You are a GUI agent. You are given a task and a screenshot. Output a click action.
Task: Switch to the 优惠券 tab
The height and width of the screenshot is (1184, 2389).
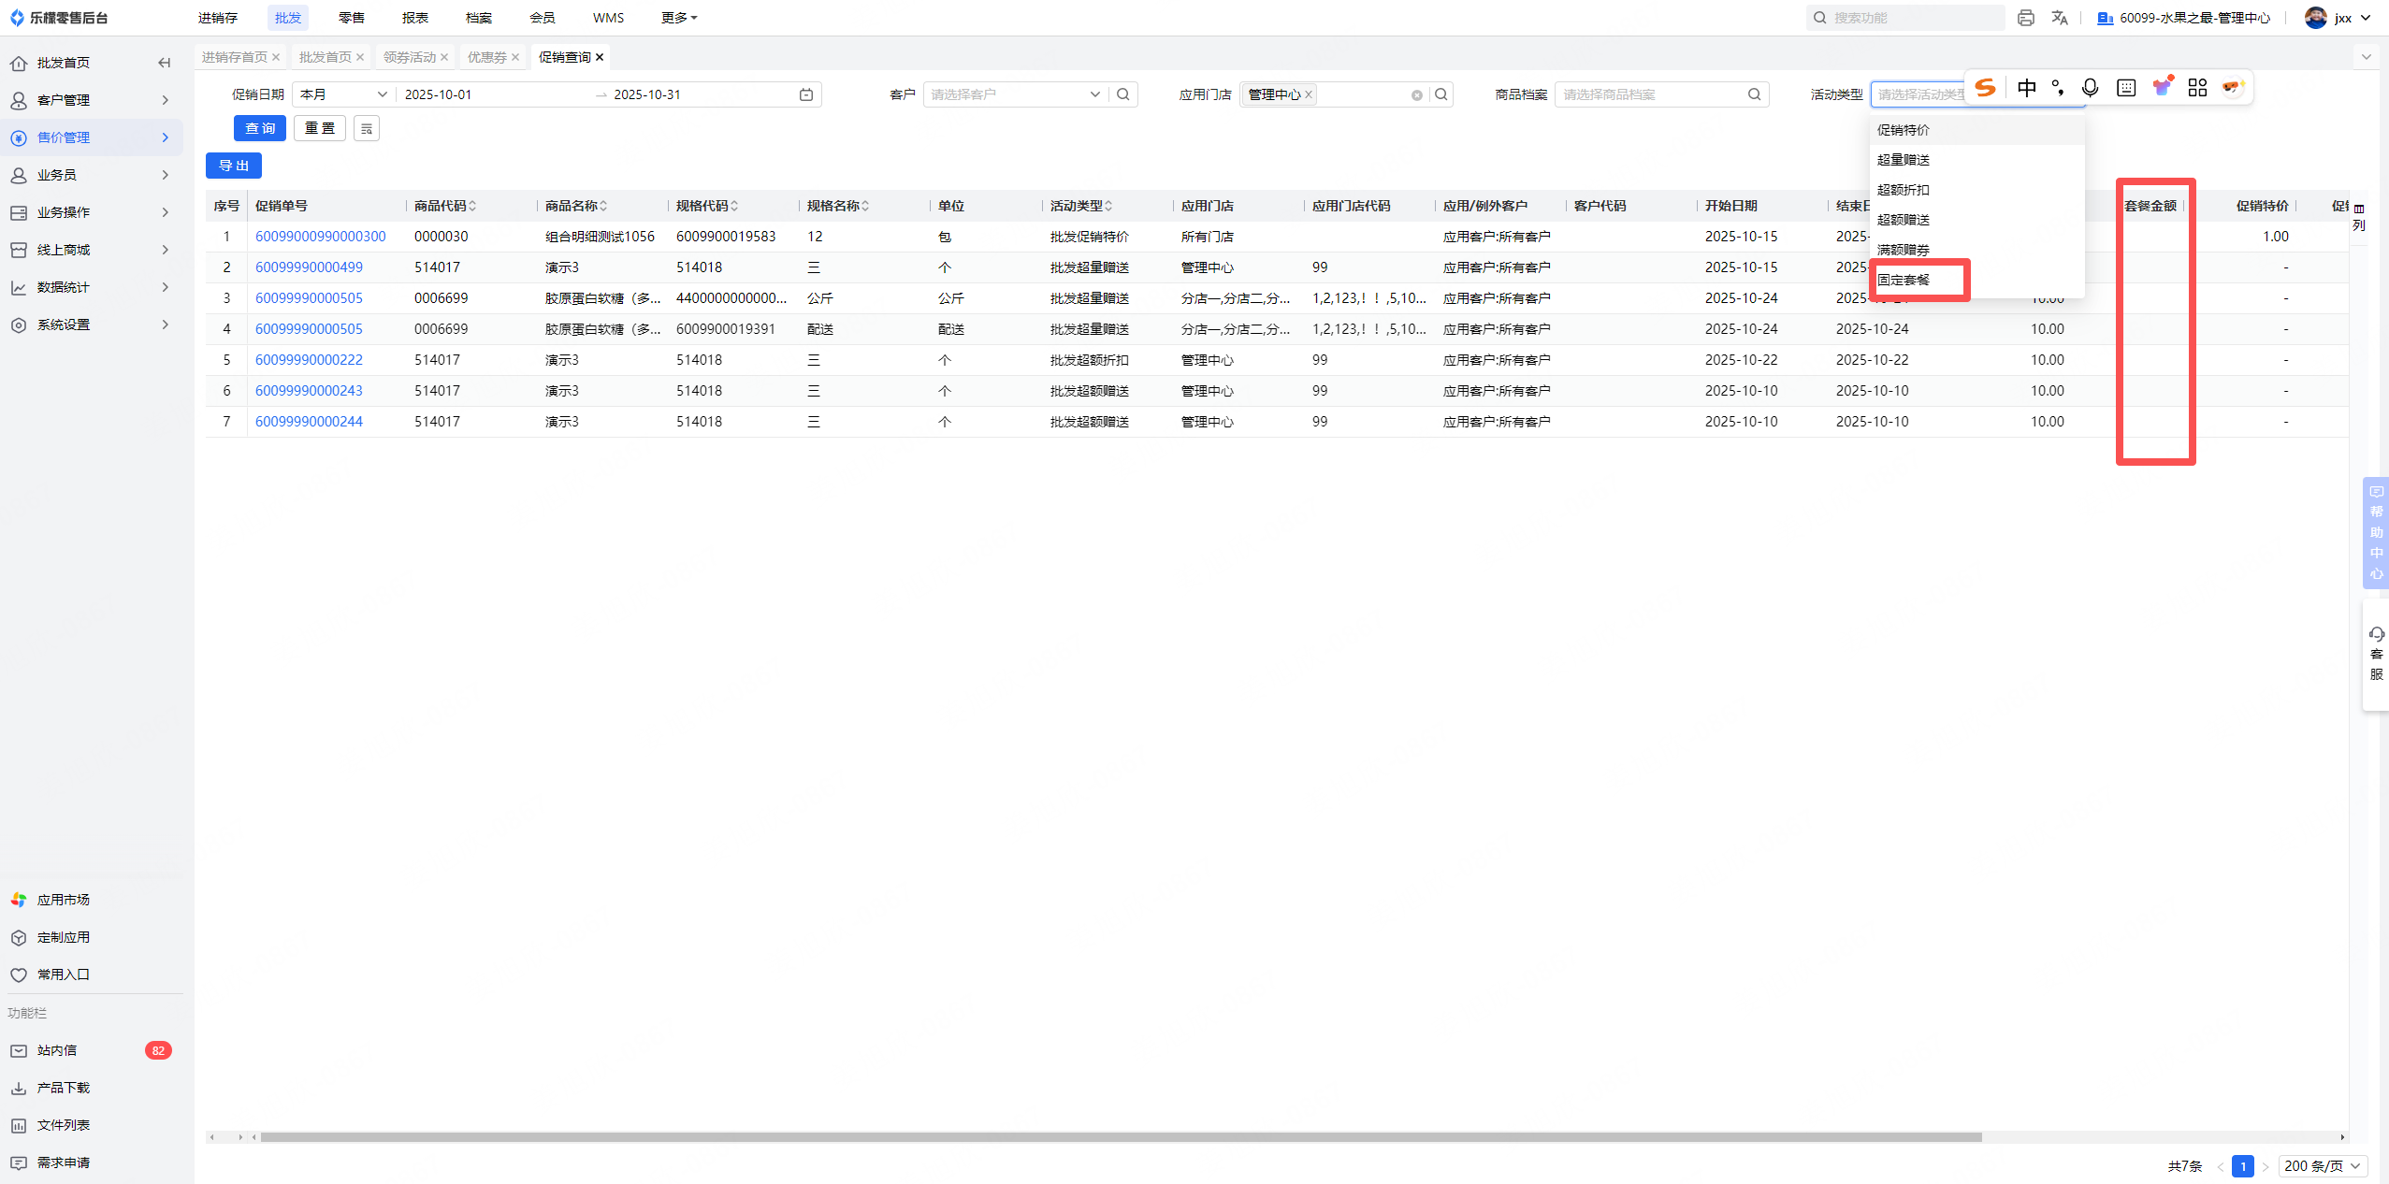click(x=487, y=57)
